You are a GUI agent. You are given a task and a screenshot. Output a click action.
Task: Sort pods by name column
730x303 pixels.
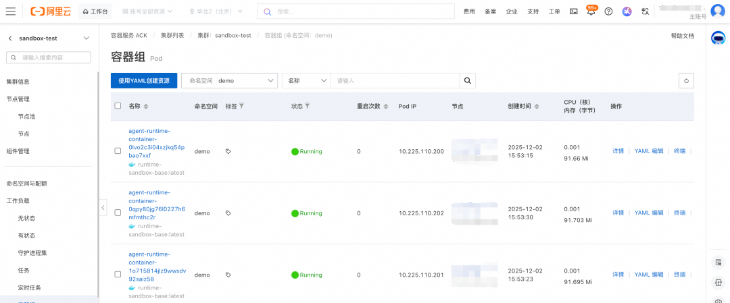[146, 107]
